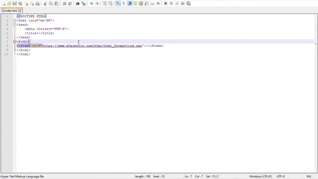Click the Save Recorded Macro icon
The image size is (318, 179).
click(x=188, y=3)
